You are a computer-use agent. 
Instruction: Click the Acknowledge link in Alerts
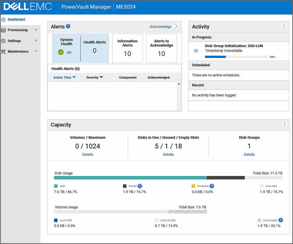click(160, 27)
